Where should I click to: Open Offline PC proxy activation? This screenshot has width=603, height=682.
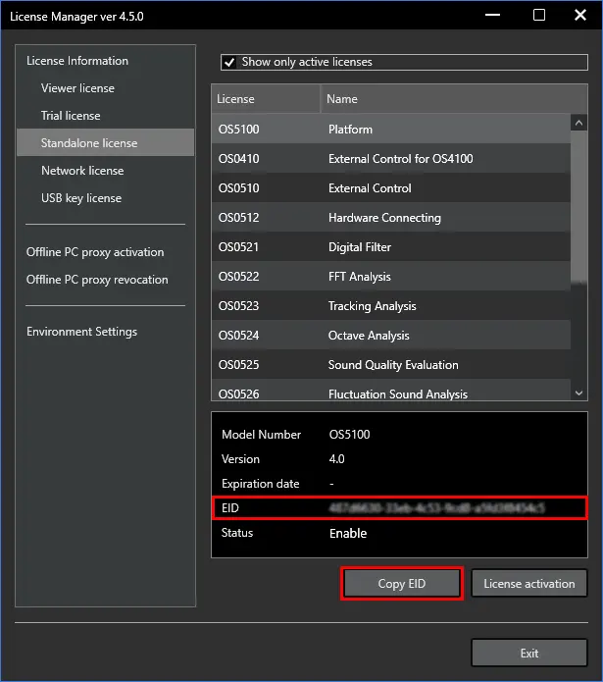pos(95,252)
